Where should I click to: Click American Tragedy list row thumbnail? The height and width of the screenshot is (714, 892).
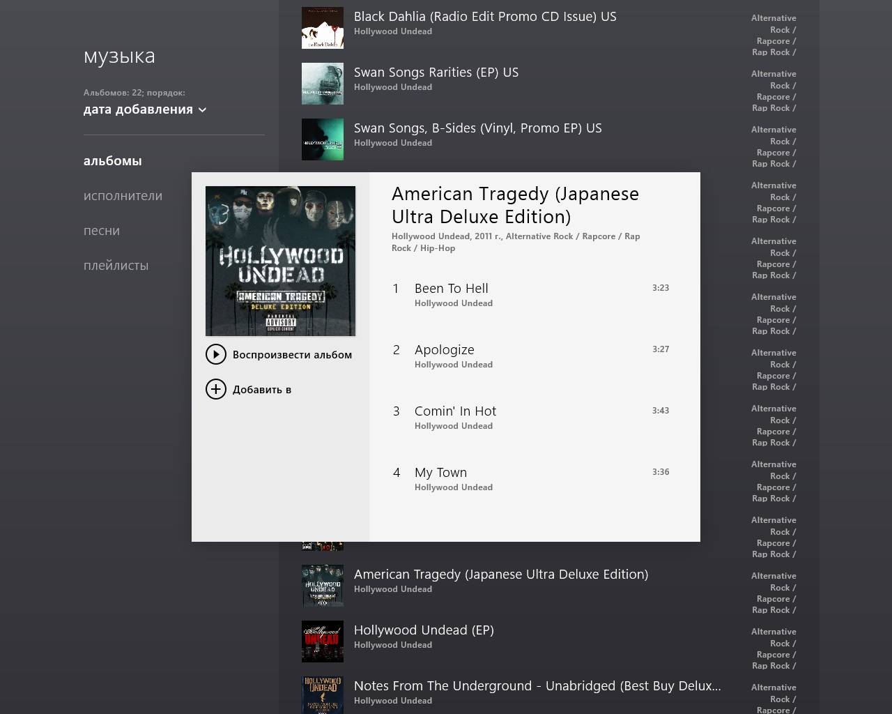(323, 586)
